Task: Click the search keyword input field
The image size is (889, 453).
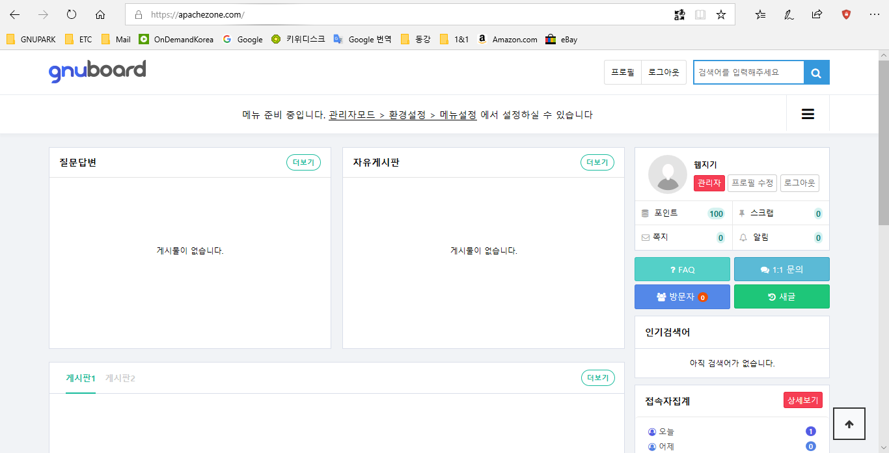Action: click(x=748, y=72)
